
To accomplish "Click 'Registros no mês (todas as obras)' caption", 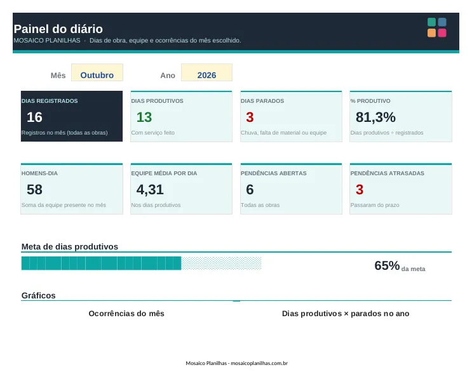I will point(64,133).
